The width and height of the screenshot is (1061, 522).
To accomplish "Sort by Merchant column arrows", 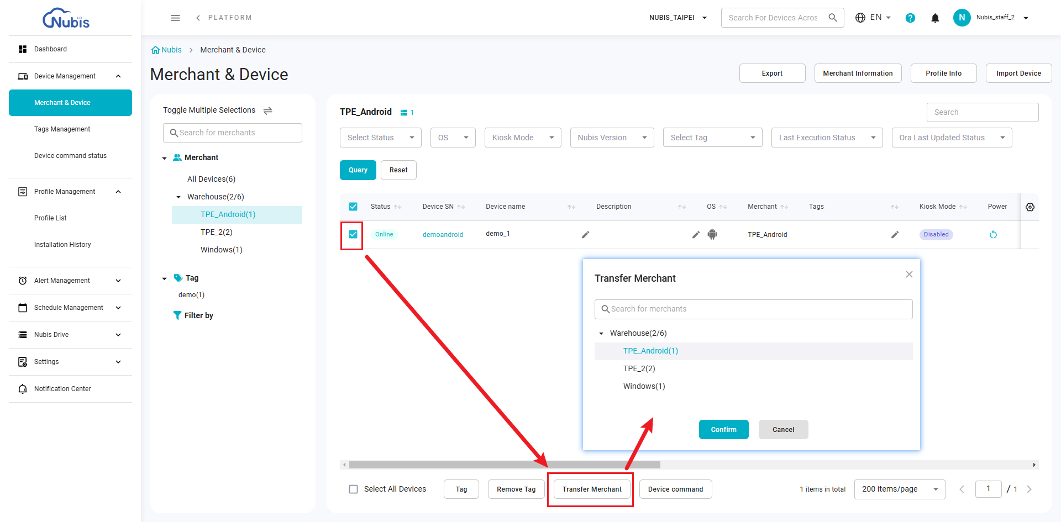I will 784,207.
